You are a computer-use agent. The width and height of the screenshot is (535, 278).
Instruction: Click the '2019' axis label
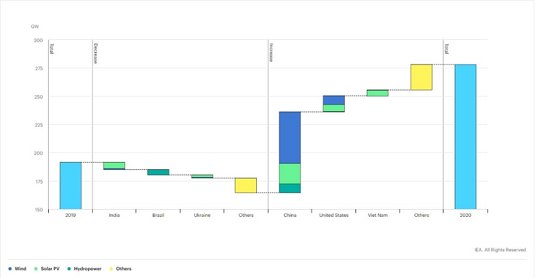71,215
